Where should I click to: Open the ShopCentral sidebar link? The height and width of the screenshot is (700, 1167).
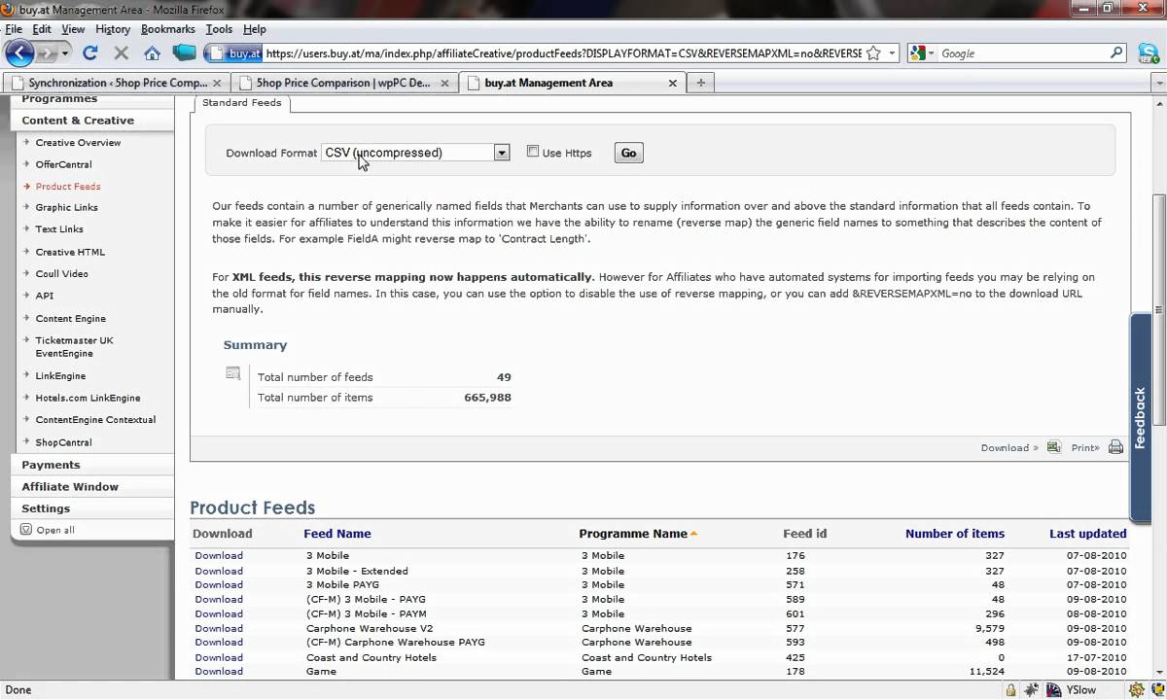coord(63,442)
